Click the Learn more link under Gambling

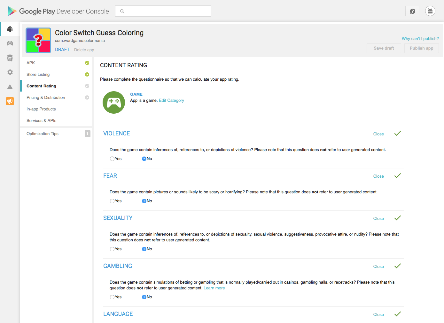pos(214,288)
